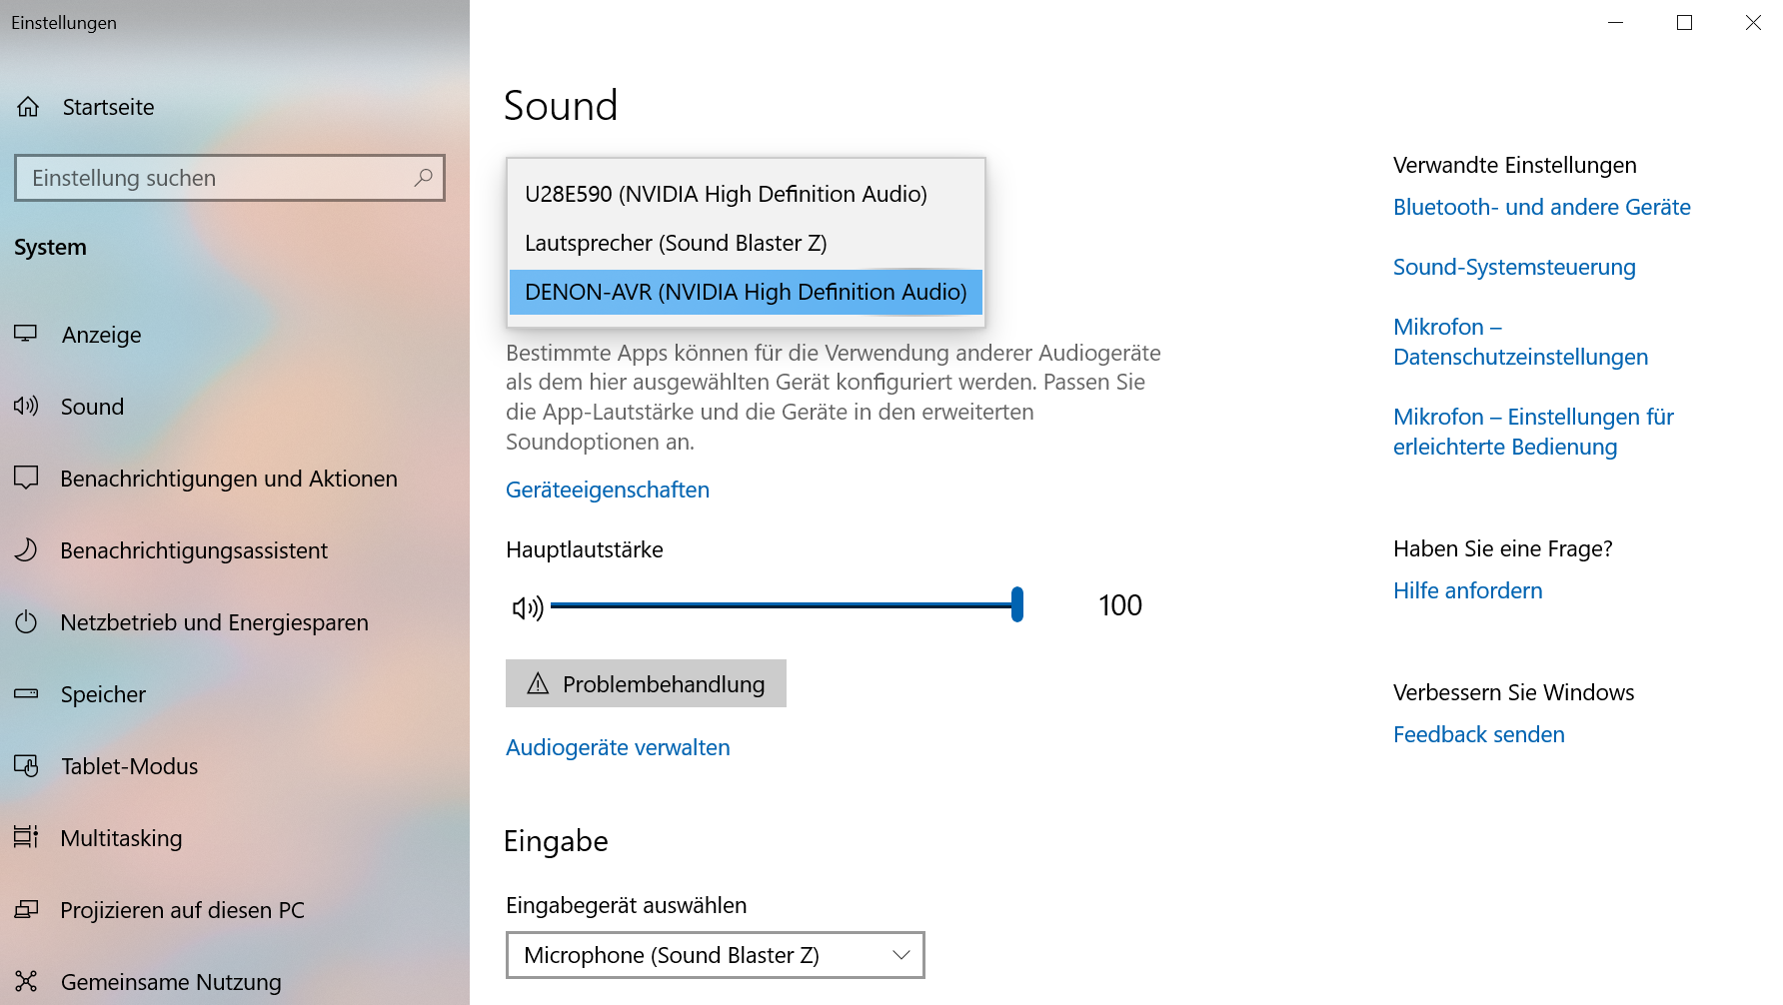Select U28E590 NVIDIA High Definition Audio
This screenshot has height=1005, width=1783.
[746, 194]
